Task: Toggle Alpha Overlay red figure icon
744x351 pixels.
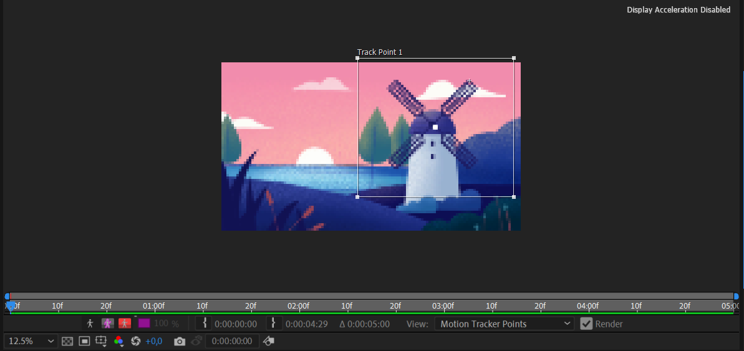Action: (x=125, y=324)
